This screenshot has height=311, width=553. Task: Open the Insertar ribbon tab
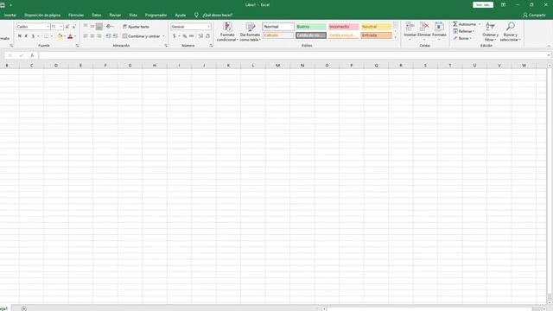10,16
